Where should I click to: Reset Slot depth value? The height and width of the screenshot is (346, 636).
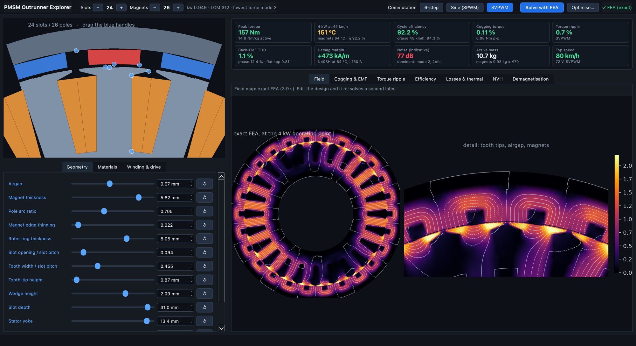click(x=204, y=307)
